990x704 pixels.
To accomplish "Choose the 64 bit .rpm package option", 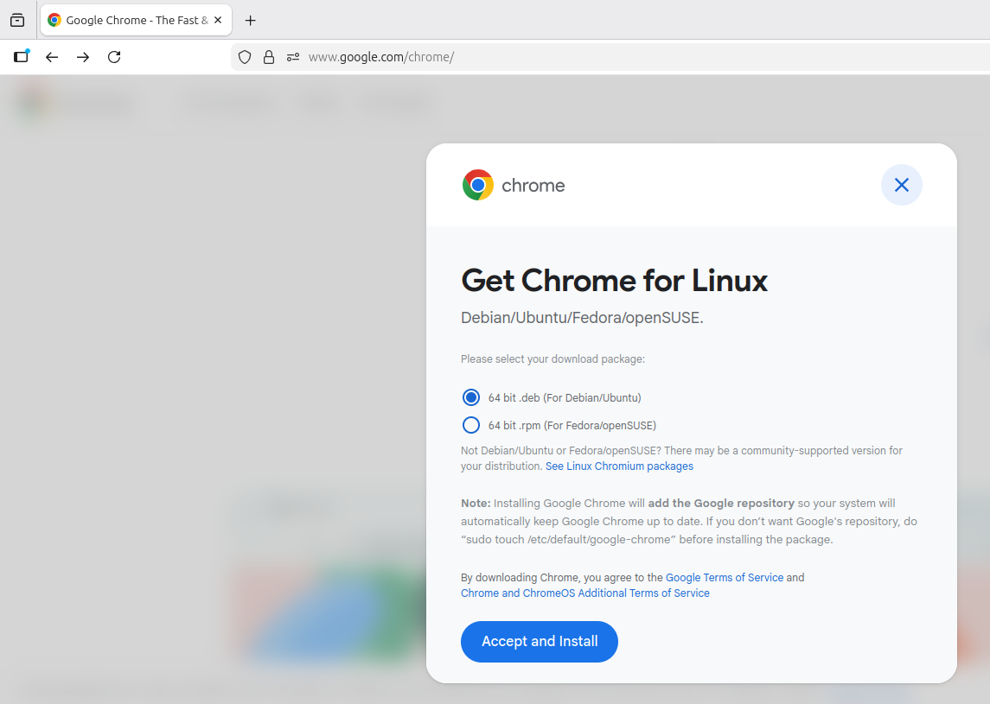I will 471,425.
